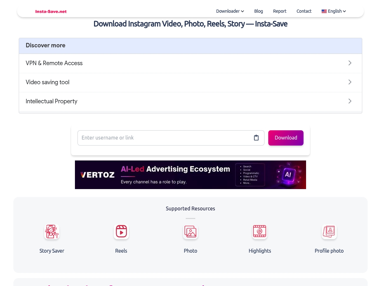
Task: Click the US flag icon
Action: 324,11
